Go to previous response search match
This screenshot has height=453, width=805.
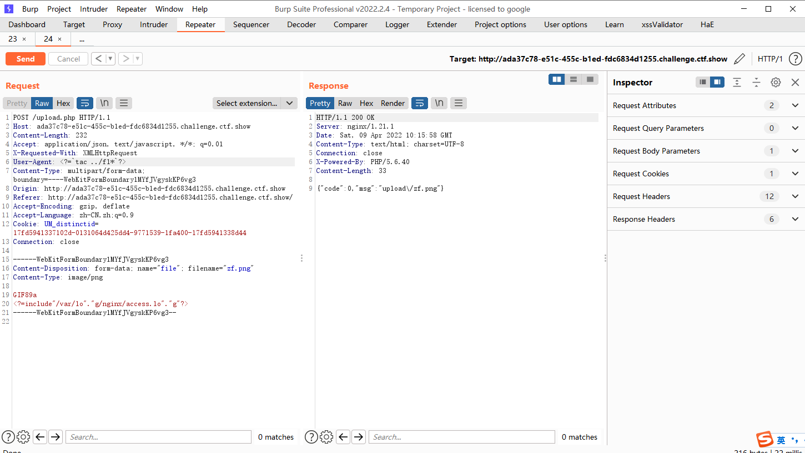click(x=343, y=437)
